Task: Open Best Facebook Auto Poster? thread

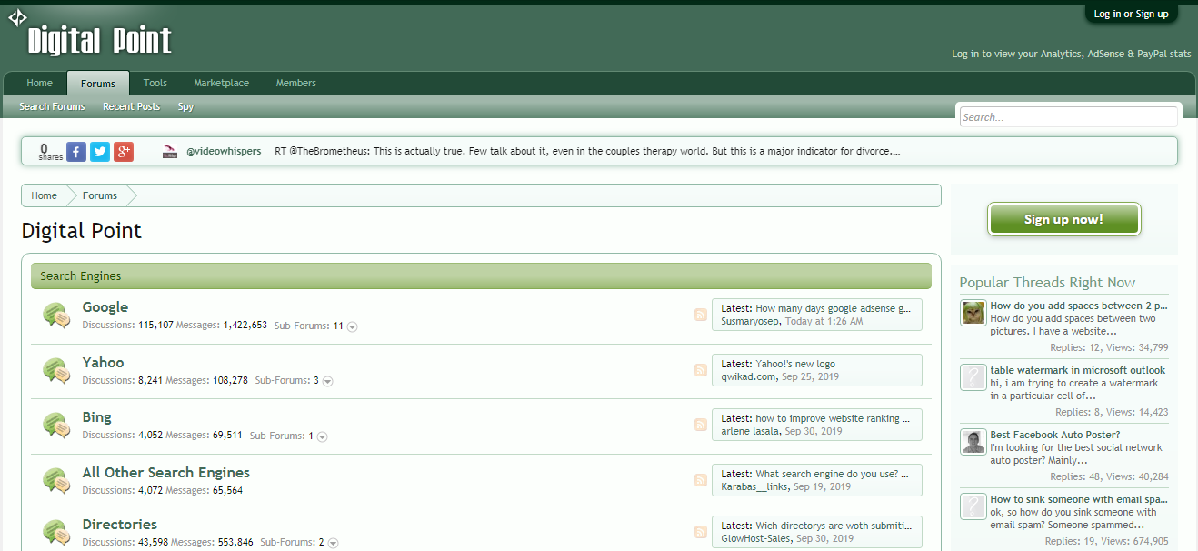Action: coord(1055,435)
